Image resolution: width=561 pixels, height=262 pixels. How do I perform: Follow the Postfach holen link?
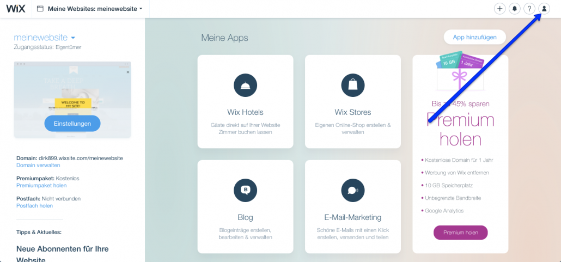[34, 206]
